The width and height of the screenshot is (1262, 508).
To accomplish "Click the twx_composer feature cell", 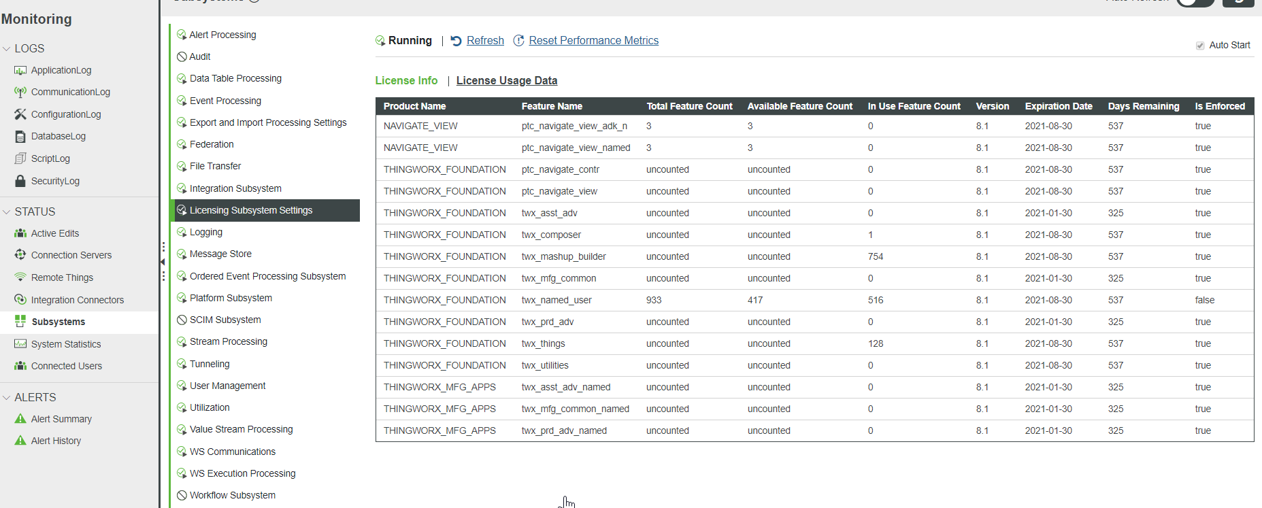I will 551,235.
